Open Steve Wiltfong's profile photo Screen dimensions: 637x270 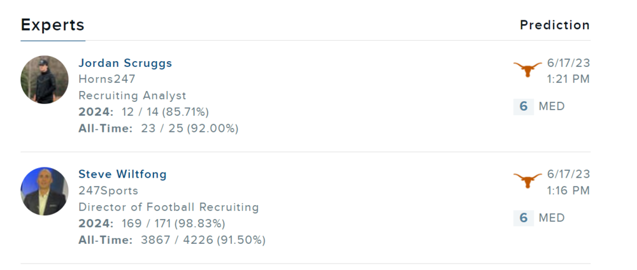pos(45,191)
